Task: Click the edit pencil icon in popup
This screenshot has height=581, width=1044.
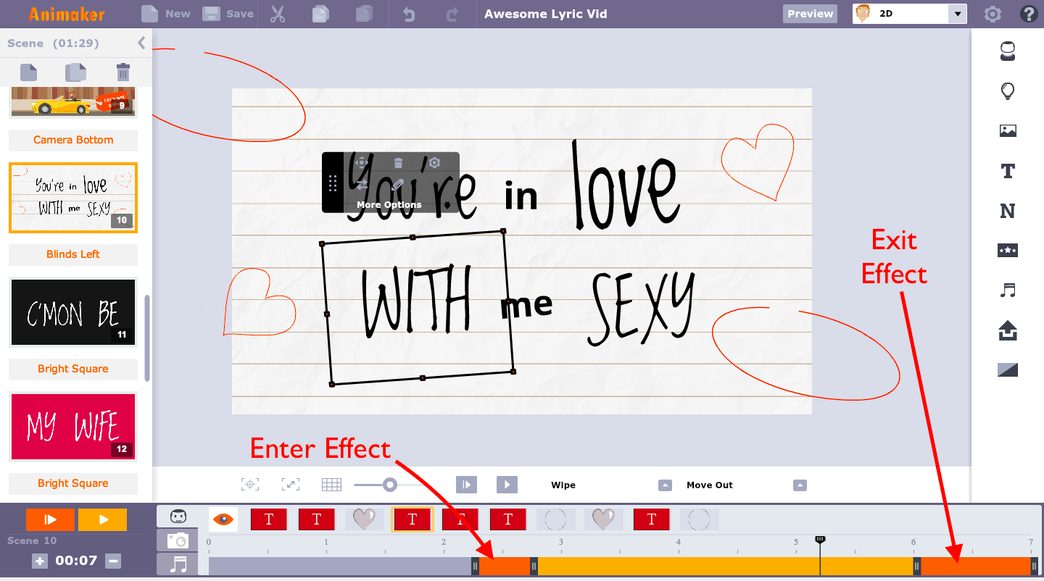Action: pyautogui.click(x=397, y=185)
